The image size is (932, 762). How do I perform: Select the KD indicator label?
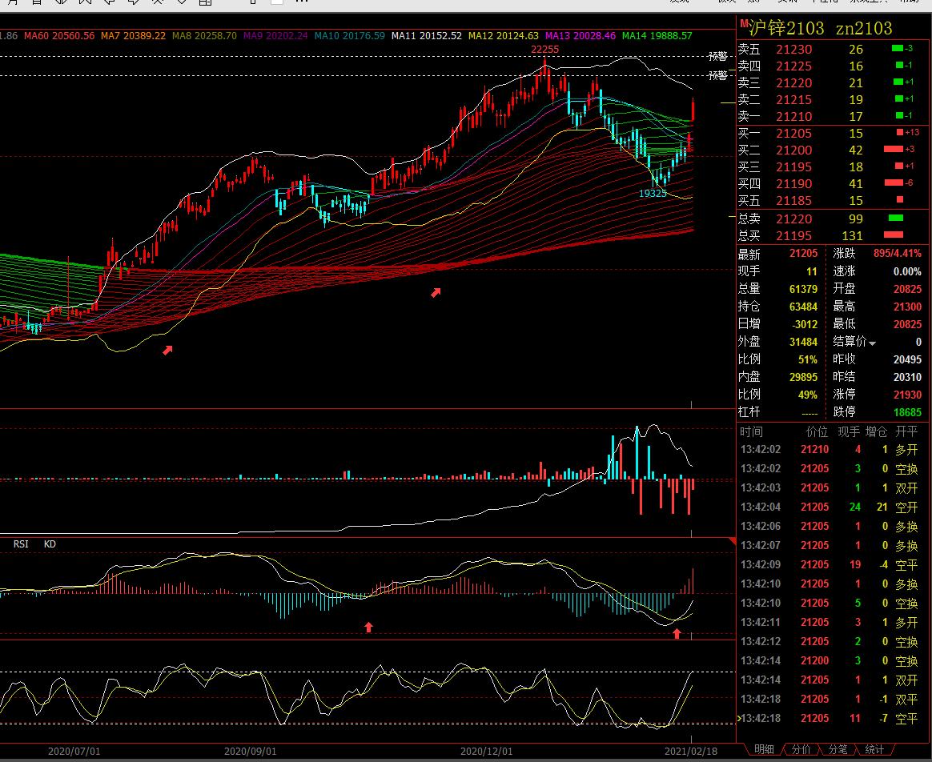[50, 543]
